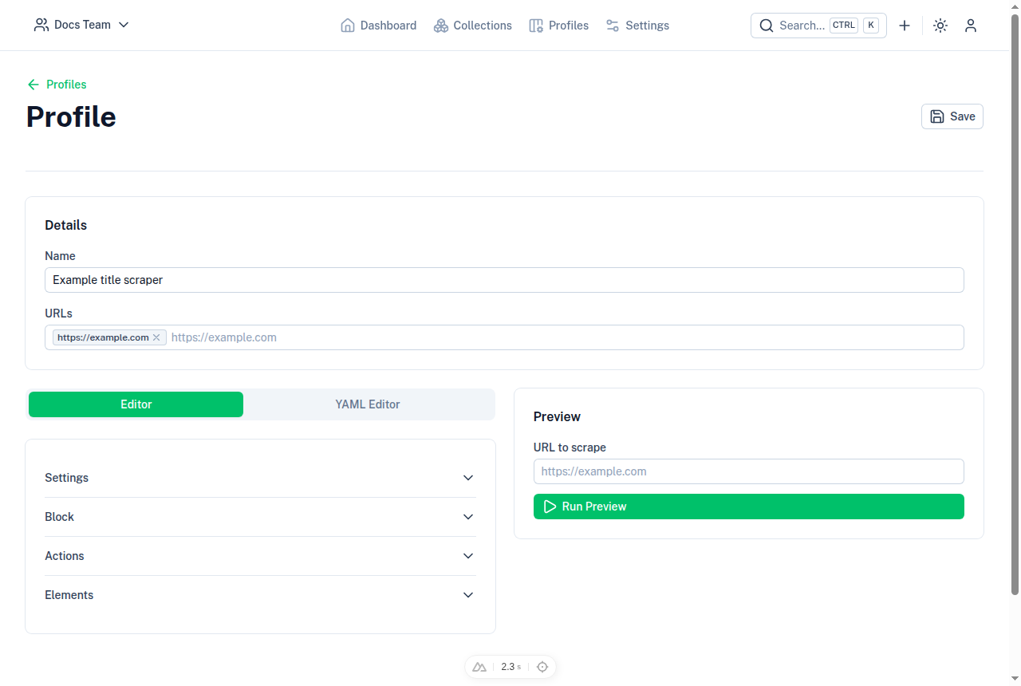Click the floppy disk save icon
The height and width of the screenshot is (686, 1021).
coord(937,116)
